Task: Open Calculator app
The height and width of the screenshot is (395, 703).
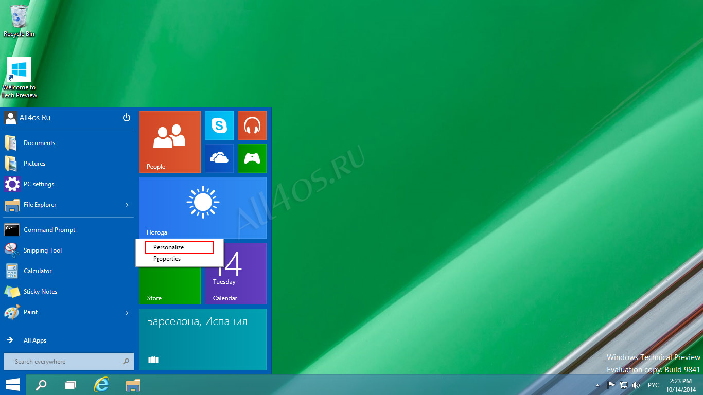Action: point(68,271)
